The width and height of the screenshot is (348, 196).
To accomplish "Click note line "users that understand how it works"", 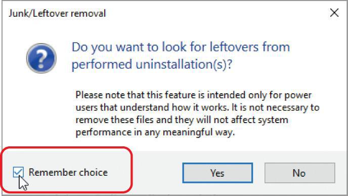I will click(x=198, y=107).
